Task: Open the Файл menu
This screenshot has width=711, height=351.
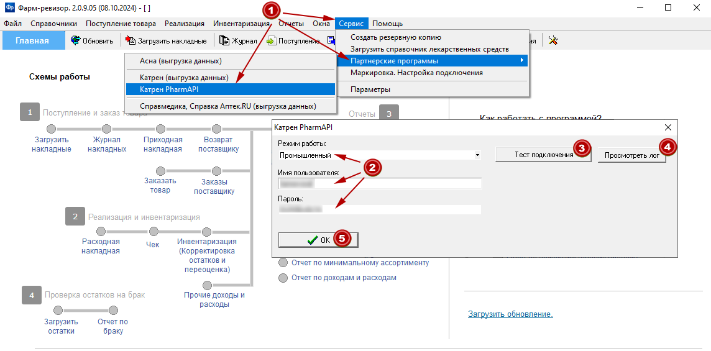Action: click(x=12, y=24)
